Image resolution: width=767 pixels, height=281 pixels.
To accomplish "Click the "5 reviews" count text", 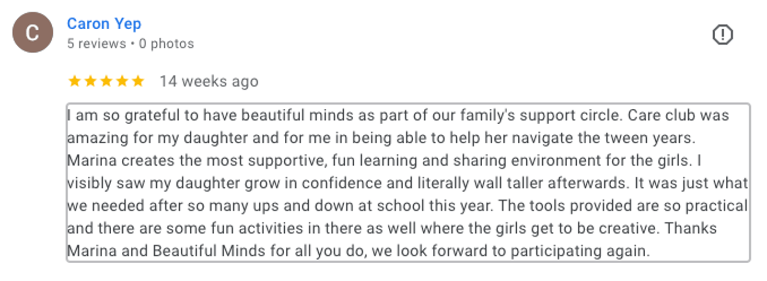I will (96, 44).
